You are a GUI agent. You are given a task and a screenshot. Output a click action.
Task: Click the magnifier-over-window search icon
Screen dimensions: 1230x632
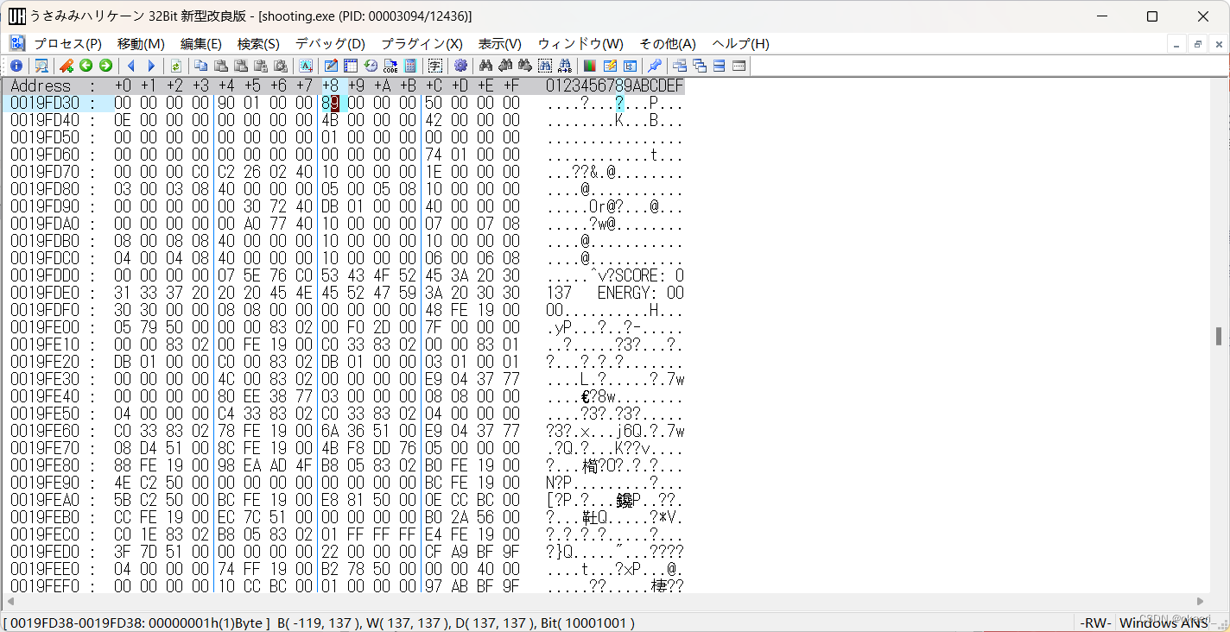[41, 66]
